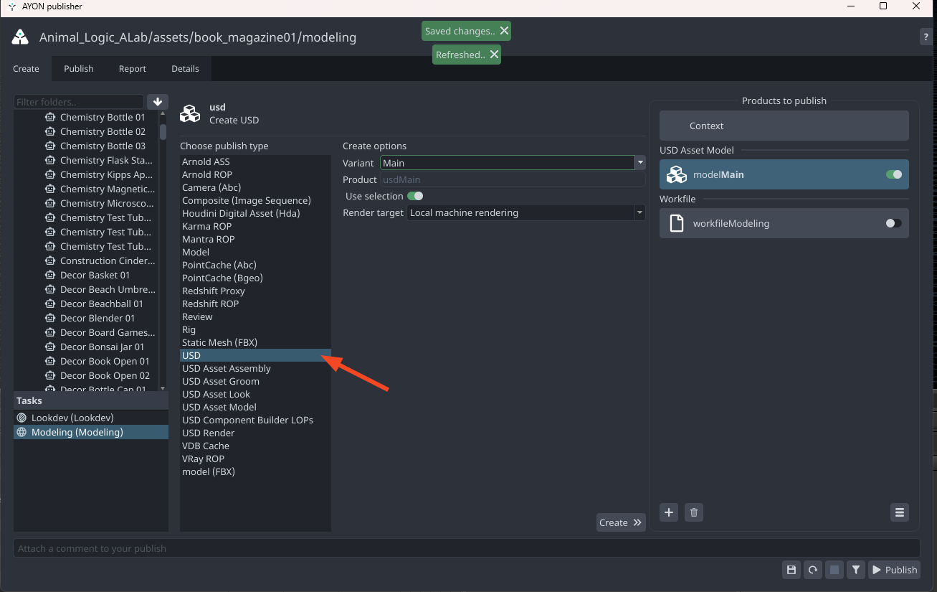Click icon next to Decor Blender 01
Image resolution: width=937 pixels, height=592 pixels.
coord(50,318)
